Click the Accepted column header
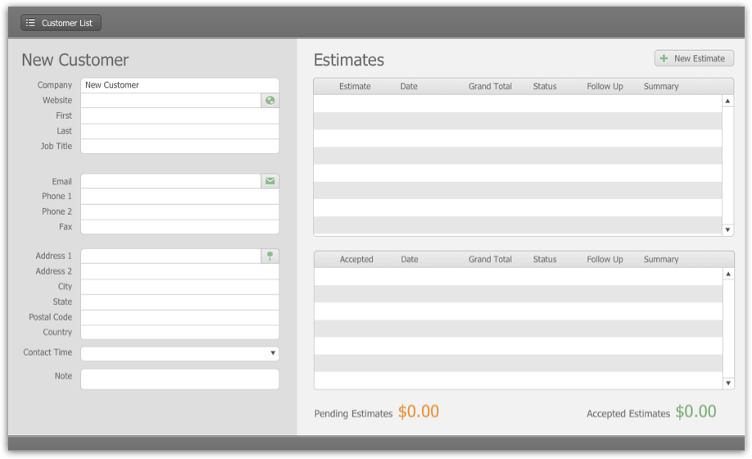This screenshot has width=752, height=459. (356, 259)
